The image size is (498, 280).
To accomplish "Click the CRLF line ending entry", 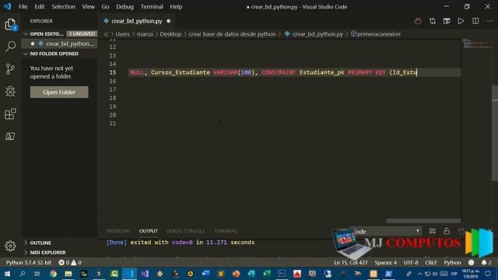I will 431,263.
